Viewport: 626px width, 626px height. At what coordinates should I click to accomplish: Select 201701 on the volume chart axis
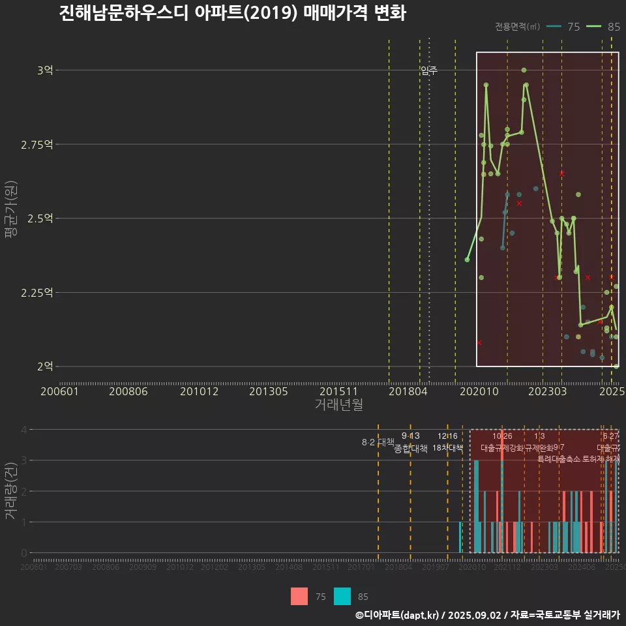tap(361, 567)
